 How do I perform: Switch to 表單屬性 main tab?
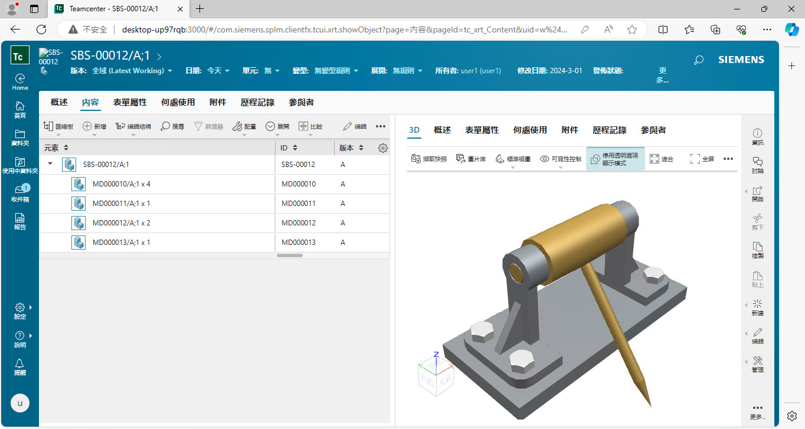130,103
